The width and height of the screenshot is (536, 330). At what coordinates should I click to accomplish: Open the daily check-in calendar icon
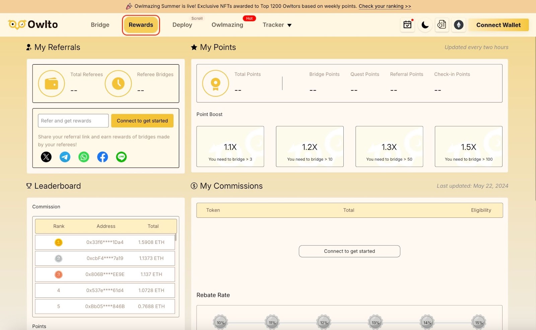coord(407,25)
